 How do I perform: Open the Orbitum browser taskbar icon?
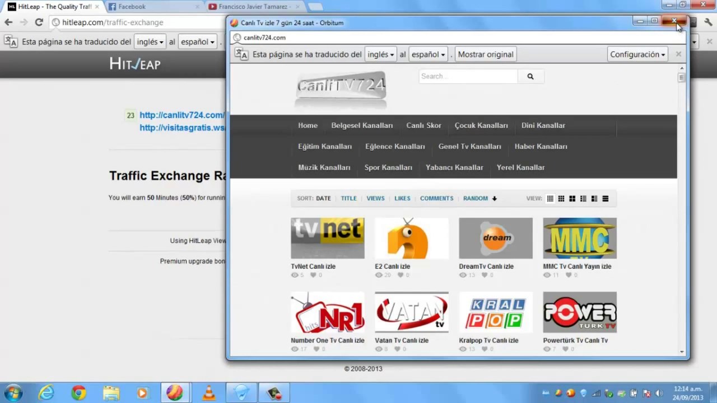[x=175, y=392]
